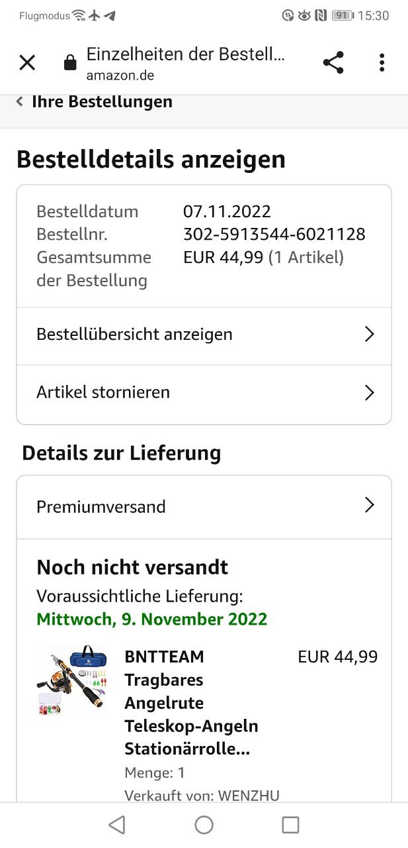Tap back chevron beside Ihre Bestellungen
Image resolution: width=408 pixels, height=848 pixels.
tap(20, 101)
